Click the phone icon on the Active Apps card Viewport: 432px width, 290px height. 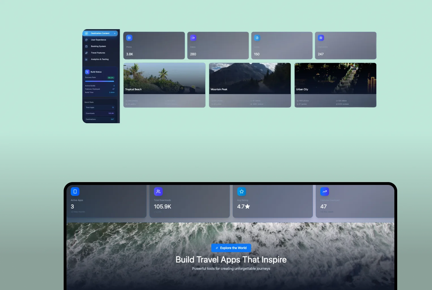point(75,191)
